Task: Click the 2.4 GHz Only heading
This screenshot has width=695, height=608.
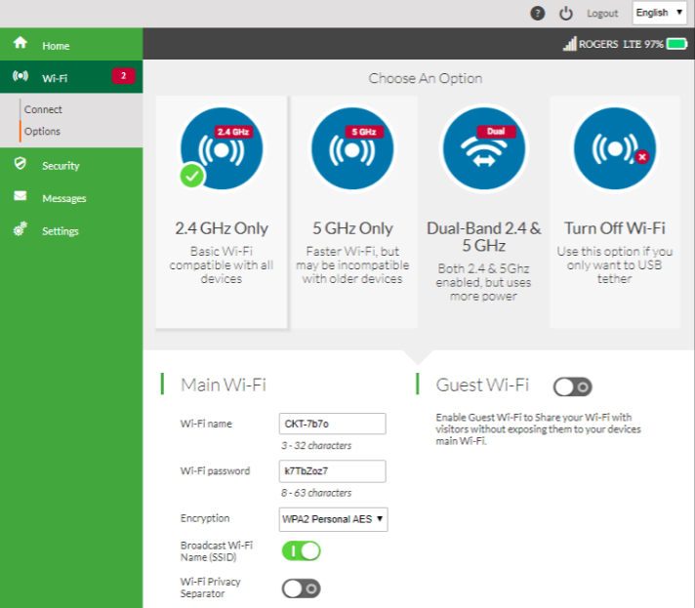Action: (x=222, y=228)
